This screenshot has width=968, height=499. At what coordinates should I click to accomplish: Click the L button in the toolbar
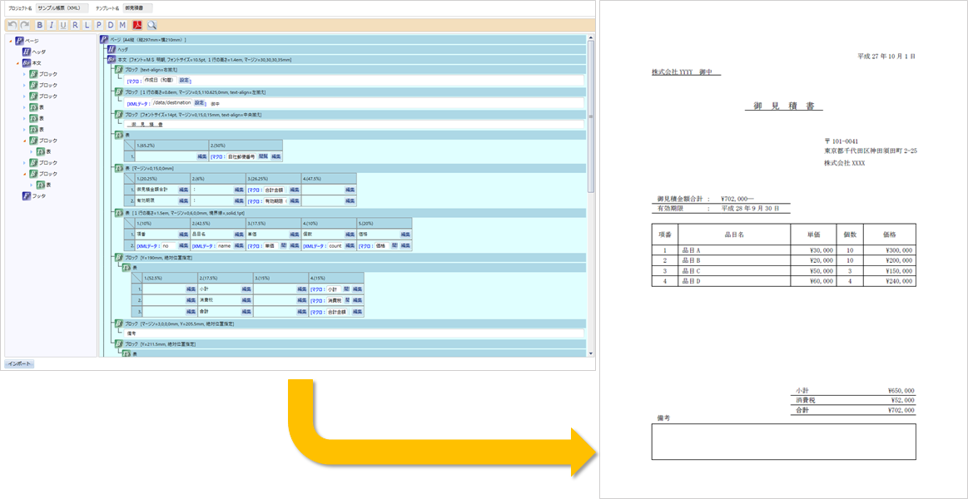[87, 25]
